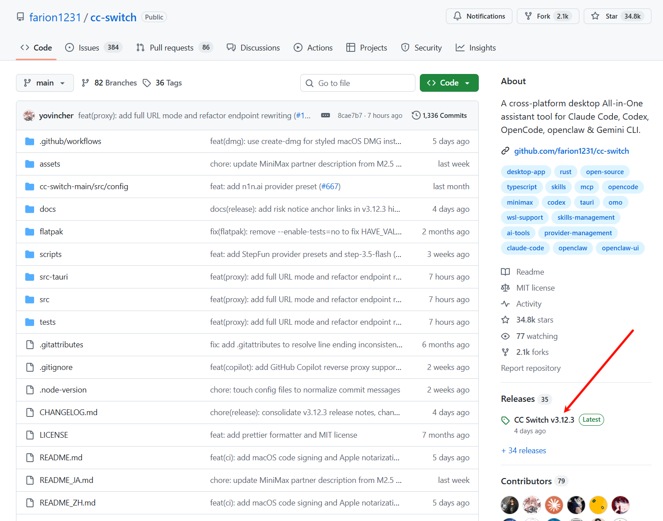Expand the green Code clone dropdown
663x521 pixels.
point(449,83)
